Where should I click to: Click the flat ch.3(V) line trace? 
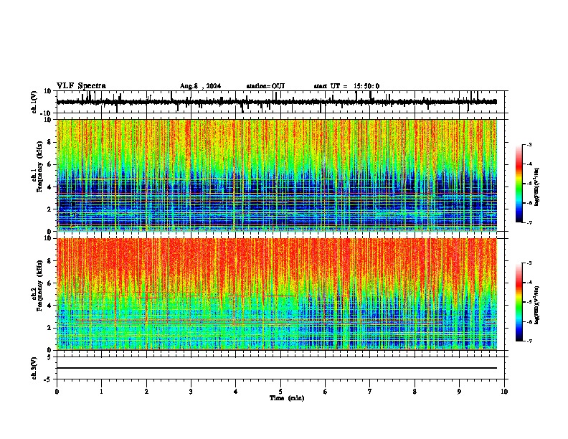[x=277, y=368]
